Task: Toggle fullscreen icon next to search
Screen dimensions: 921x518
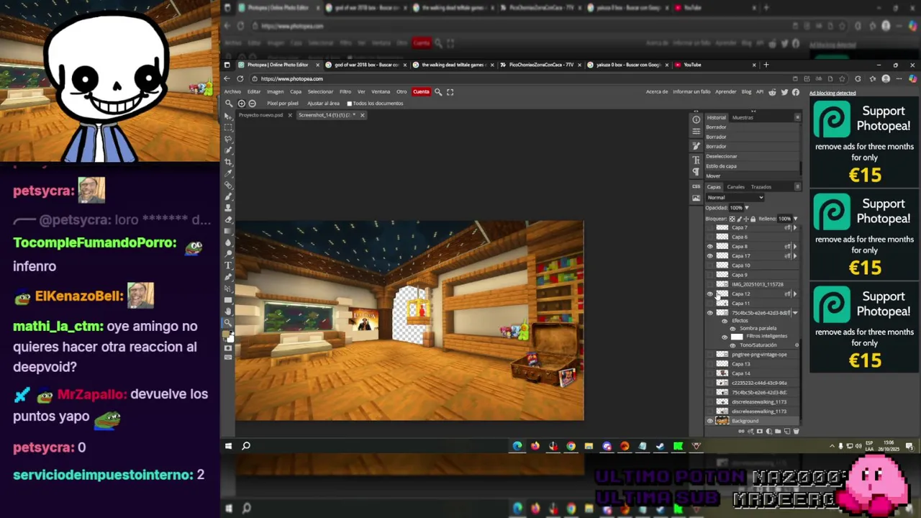Action: tap(450, 91)
